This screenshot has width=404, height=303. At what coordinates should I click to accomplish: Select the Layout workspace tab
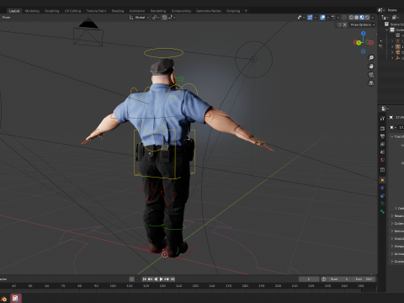point(14,11)
